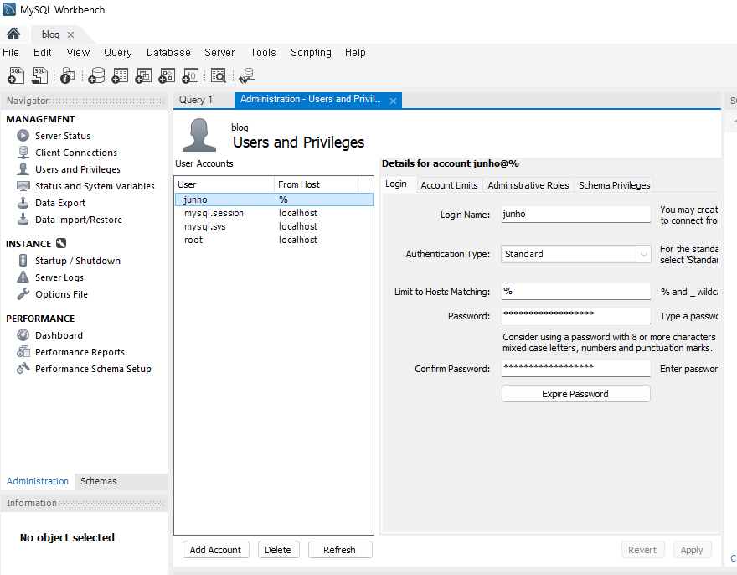This screenshot has width=737, height=575.
Task: Open the Server menu
Action: point(219,53)
